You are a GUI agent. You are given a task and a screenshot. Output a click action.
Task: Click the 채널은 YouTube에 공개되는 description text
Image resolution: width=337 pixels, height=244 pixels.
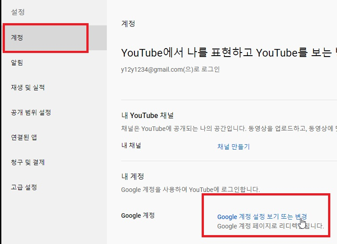coord(229,129)
